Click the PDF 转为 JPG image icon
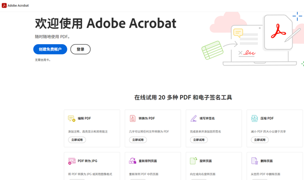 pos(72,161)
